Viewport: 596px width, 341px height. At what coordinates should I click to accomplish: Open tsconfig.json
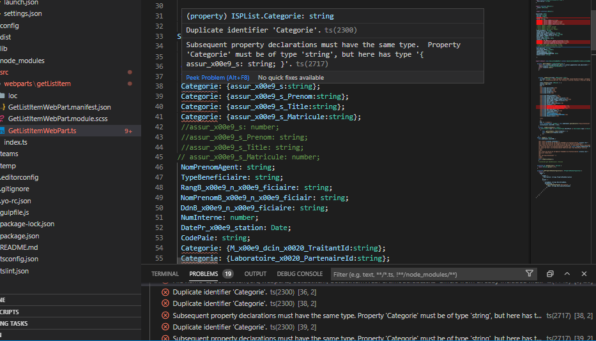tap(19, 259)
